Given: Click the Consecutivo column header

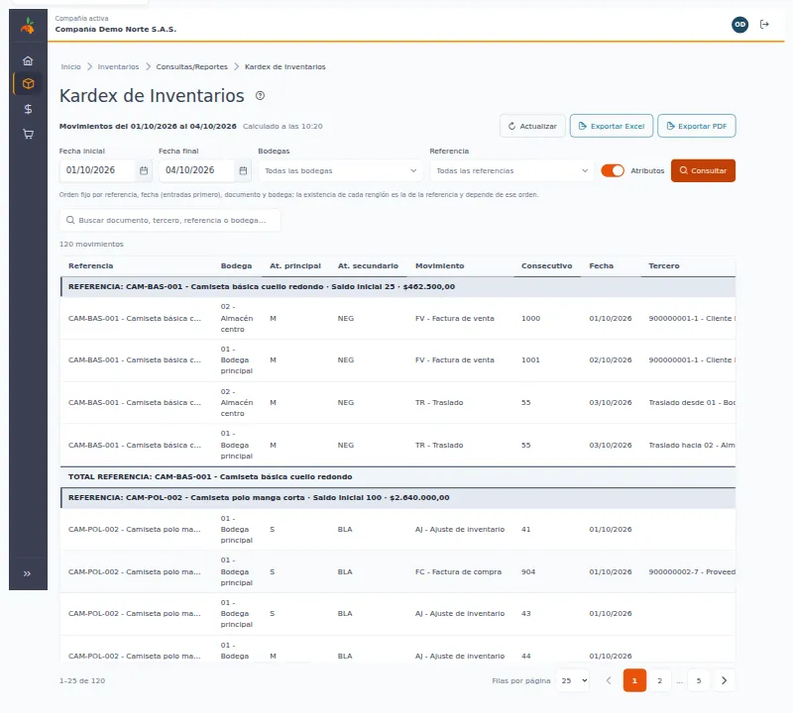Looking at the screenshot, I should (547, 265).
